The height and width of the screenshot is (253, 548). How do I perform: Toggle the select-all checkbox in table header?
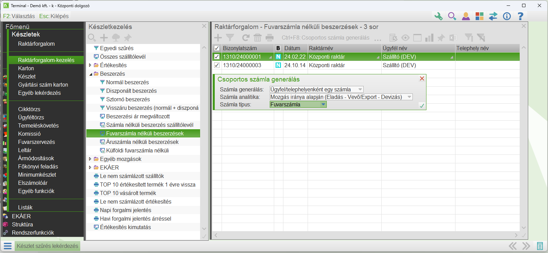pyautogui.click(x=217, y=48)
